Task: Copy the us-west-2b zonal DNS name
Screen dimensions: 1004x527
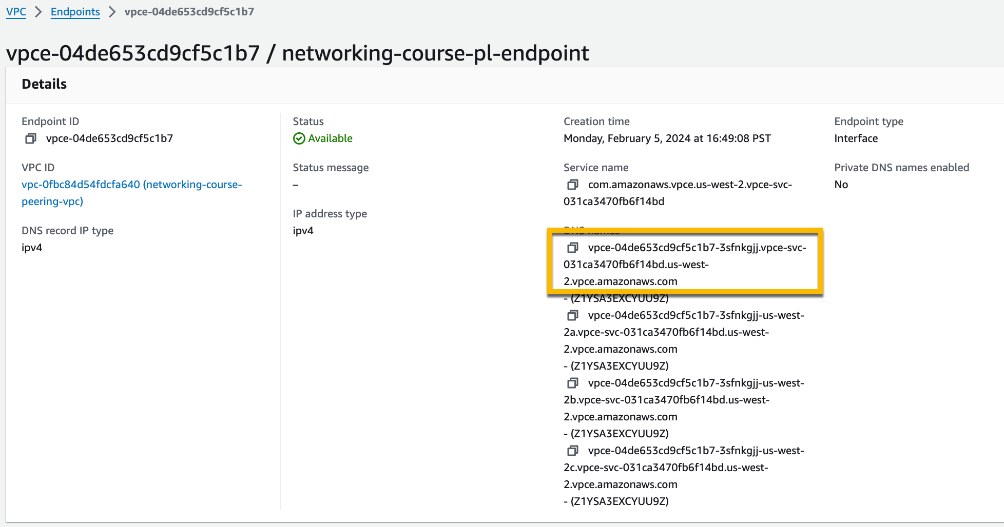Action: tap(571, 383)
